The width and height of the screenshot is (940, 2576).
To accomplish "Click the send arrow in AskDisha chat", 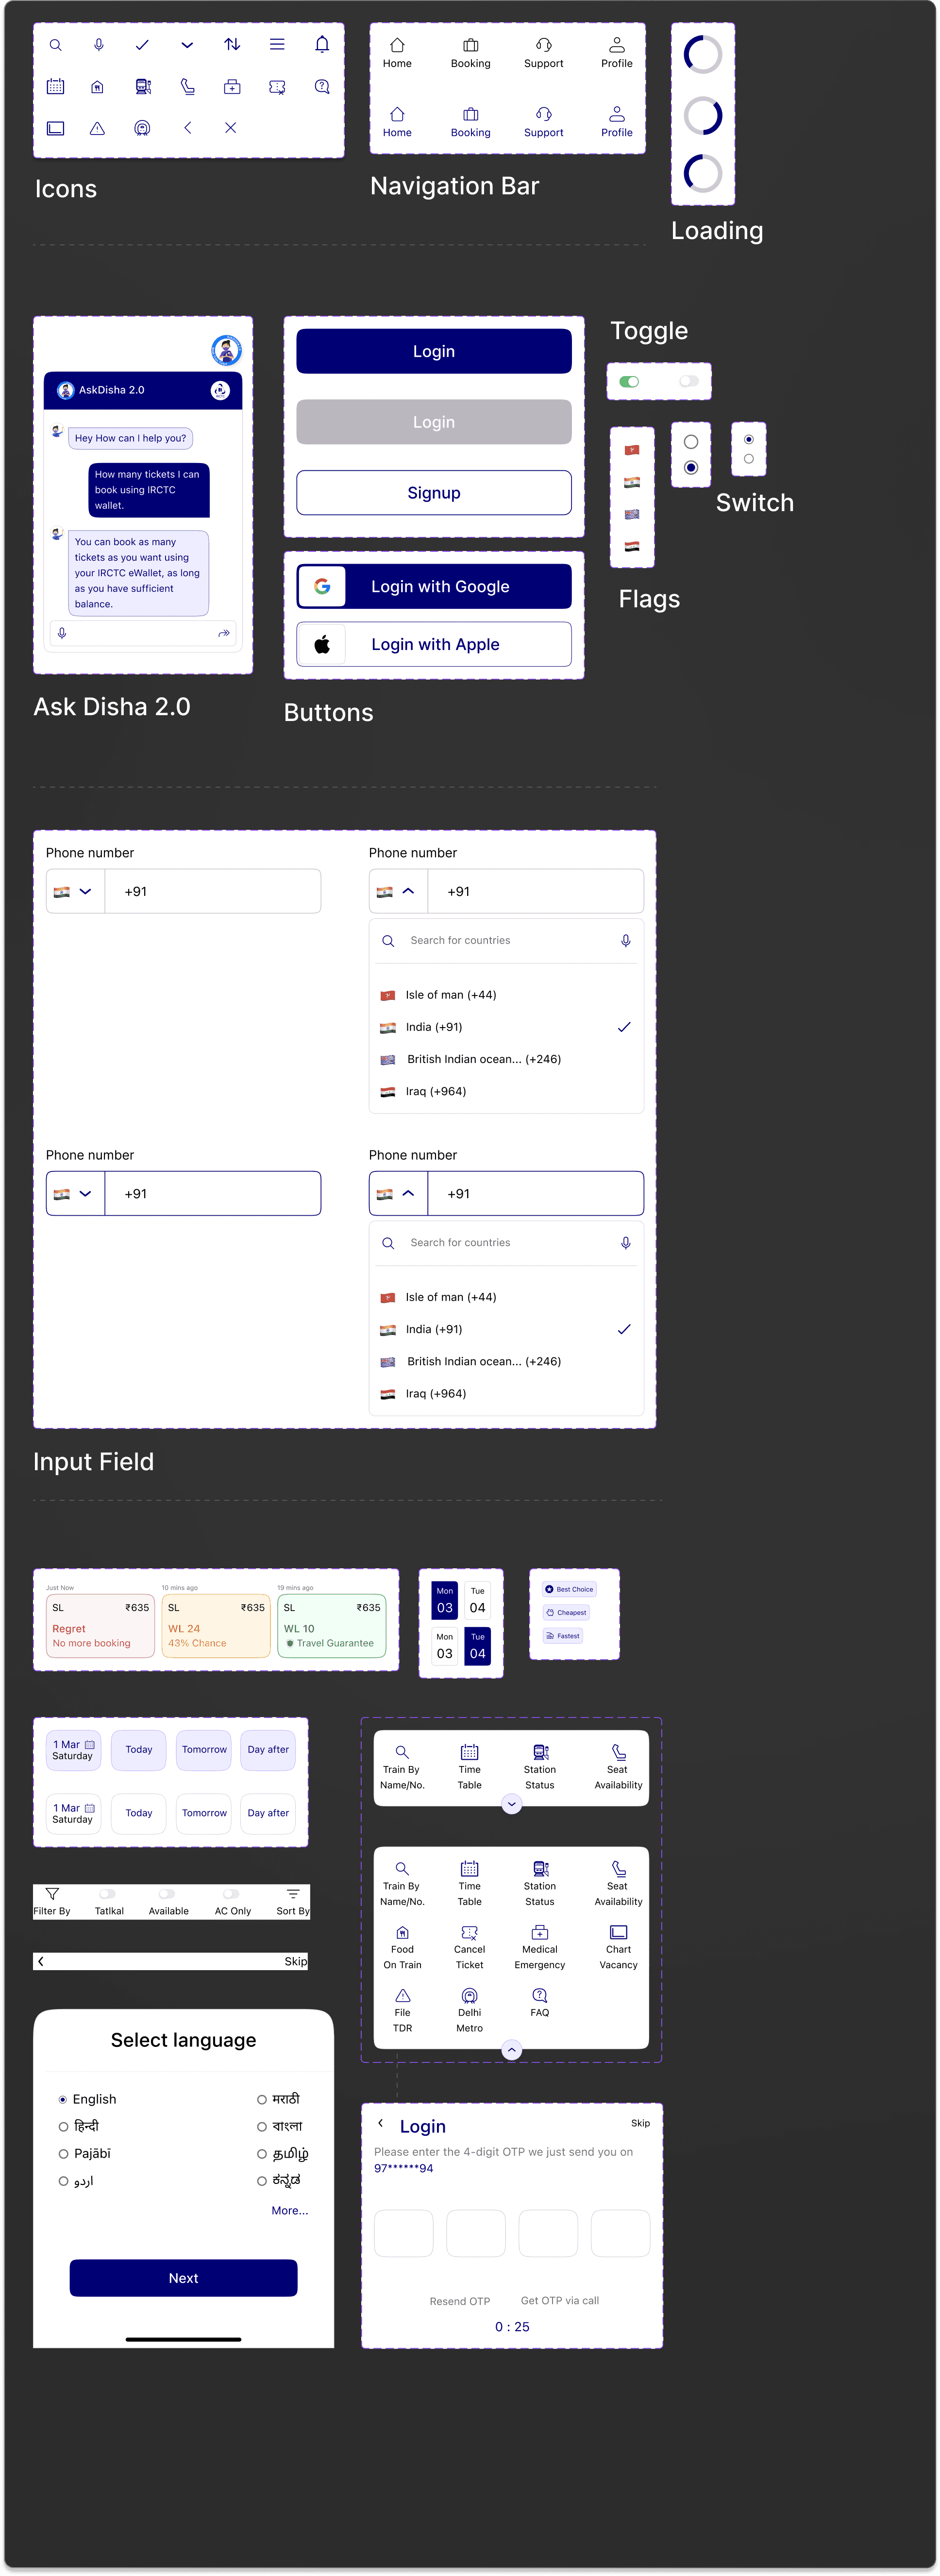I will coord(224,633).
